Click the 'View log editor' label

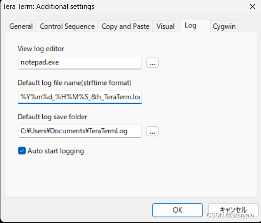pyautogui.click(x=41, y=49)
